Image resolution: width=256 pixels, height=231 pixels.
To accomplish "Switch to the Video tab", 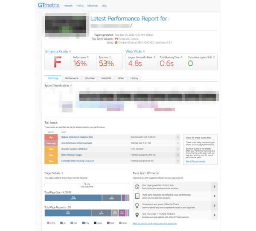I will [x=121, y=78].
